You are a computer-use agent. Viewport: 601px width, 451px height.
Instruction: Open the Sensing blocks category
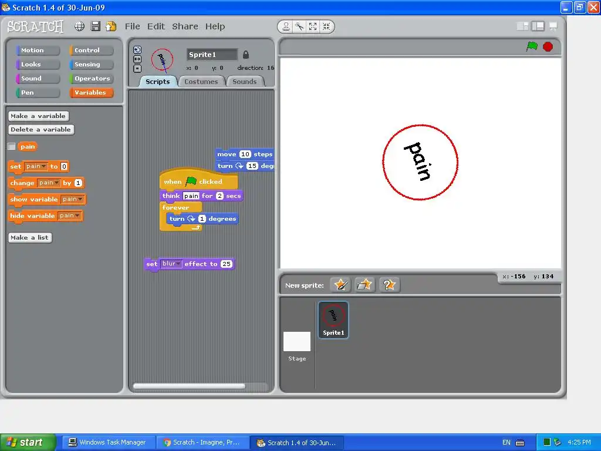pos(91,65)
